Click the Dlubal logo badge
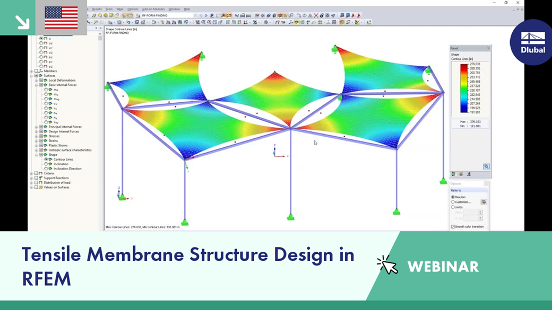The image size is (552, 310). (x=532, y=42)
